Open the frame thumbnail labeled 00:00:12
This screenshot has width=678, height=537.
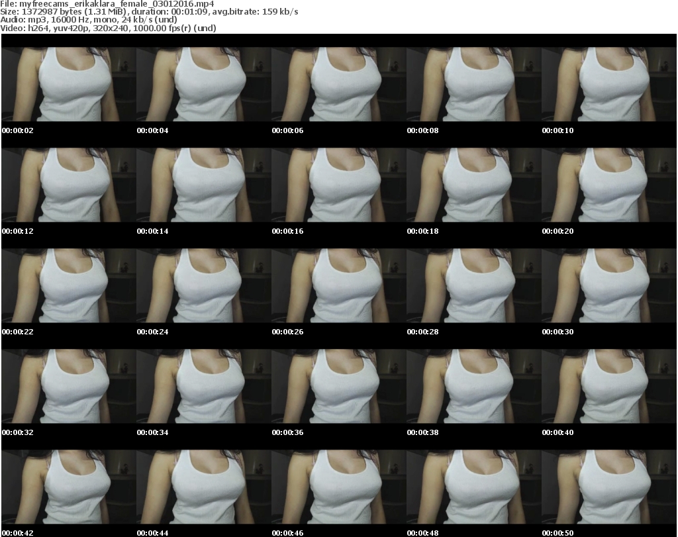[x=69, y=185]
